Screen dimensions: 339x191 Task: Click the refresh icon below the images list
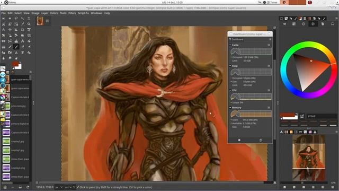(28, 187)
